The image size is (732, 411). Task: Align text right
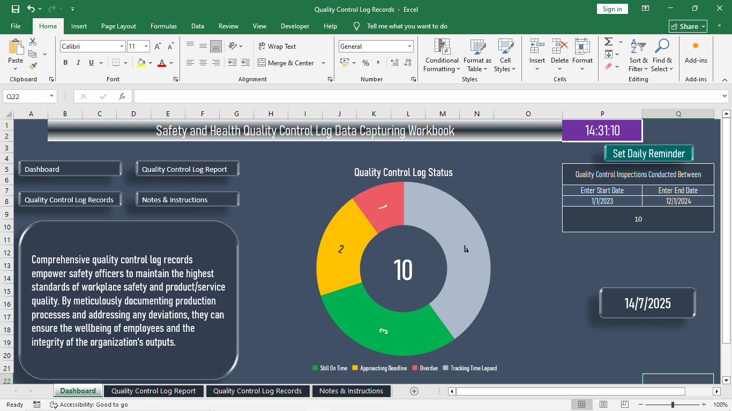216,63
